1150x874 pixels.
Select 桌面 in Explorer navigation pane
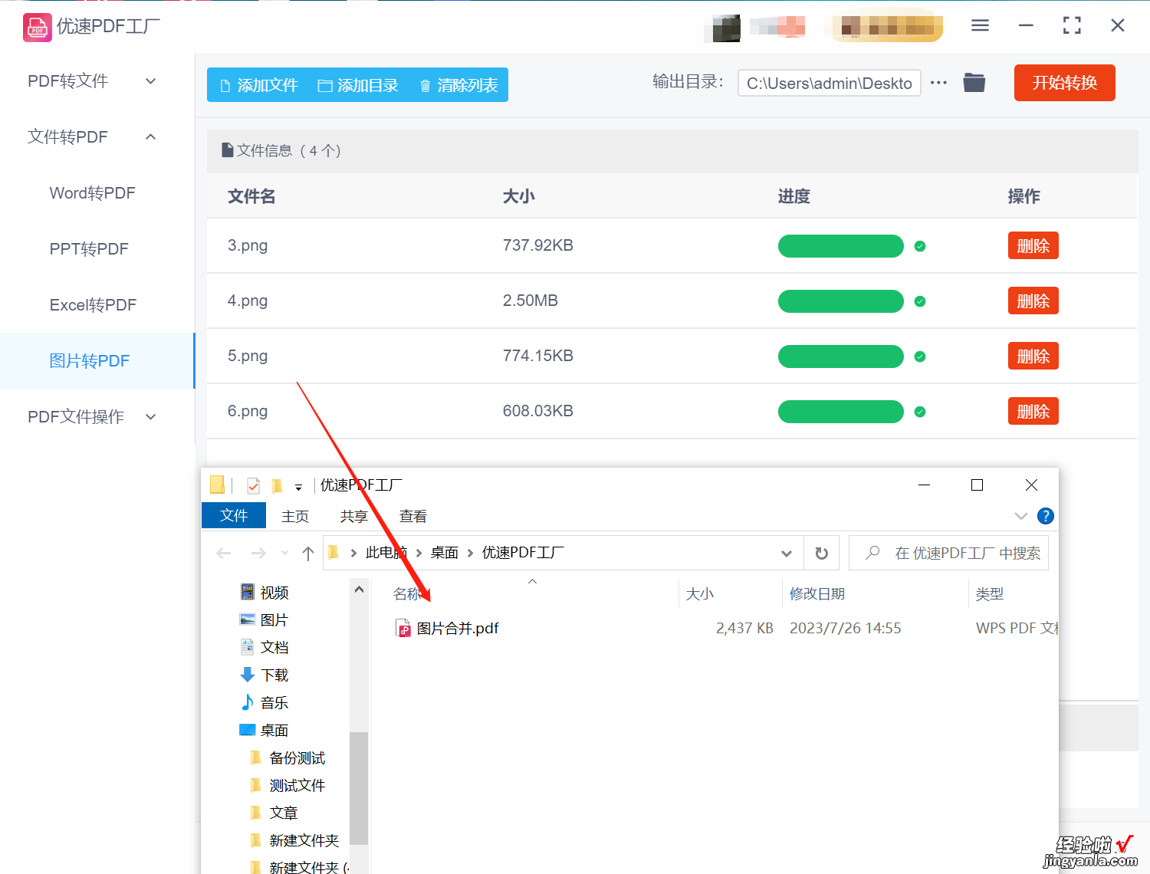(264, 731)
